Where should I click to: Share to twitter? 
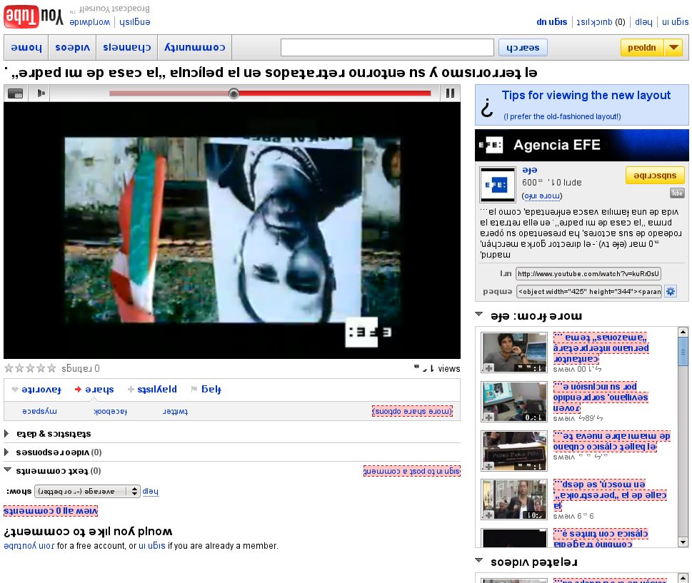click(x=175, y=412)
